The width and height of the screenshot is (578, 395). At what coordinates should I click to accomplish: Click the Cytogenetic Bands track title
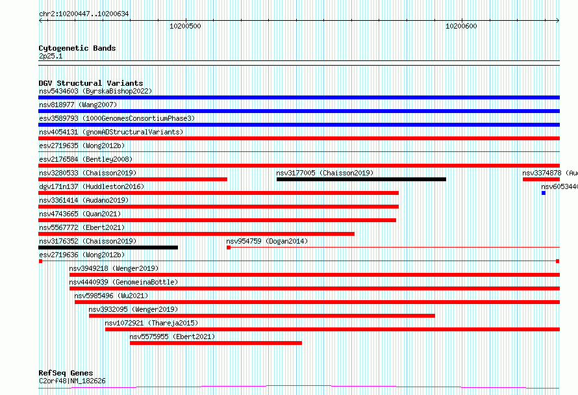pos(77,48)
